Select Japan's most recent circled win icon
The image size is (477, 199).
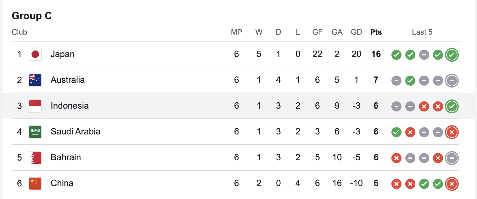452,55
